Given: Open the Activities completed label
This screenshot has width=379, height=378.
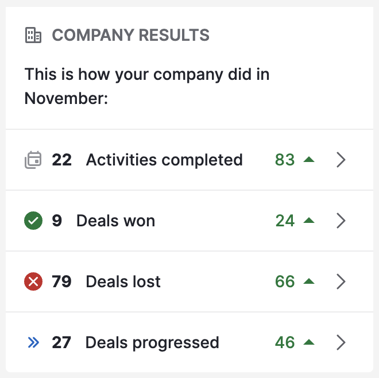Looking at the screenshot, I should point(164,160).
